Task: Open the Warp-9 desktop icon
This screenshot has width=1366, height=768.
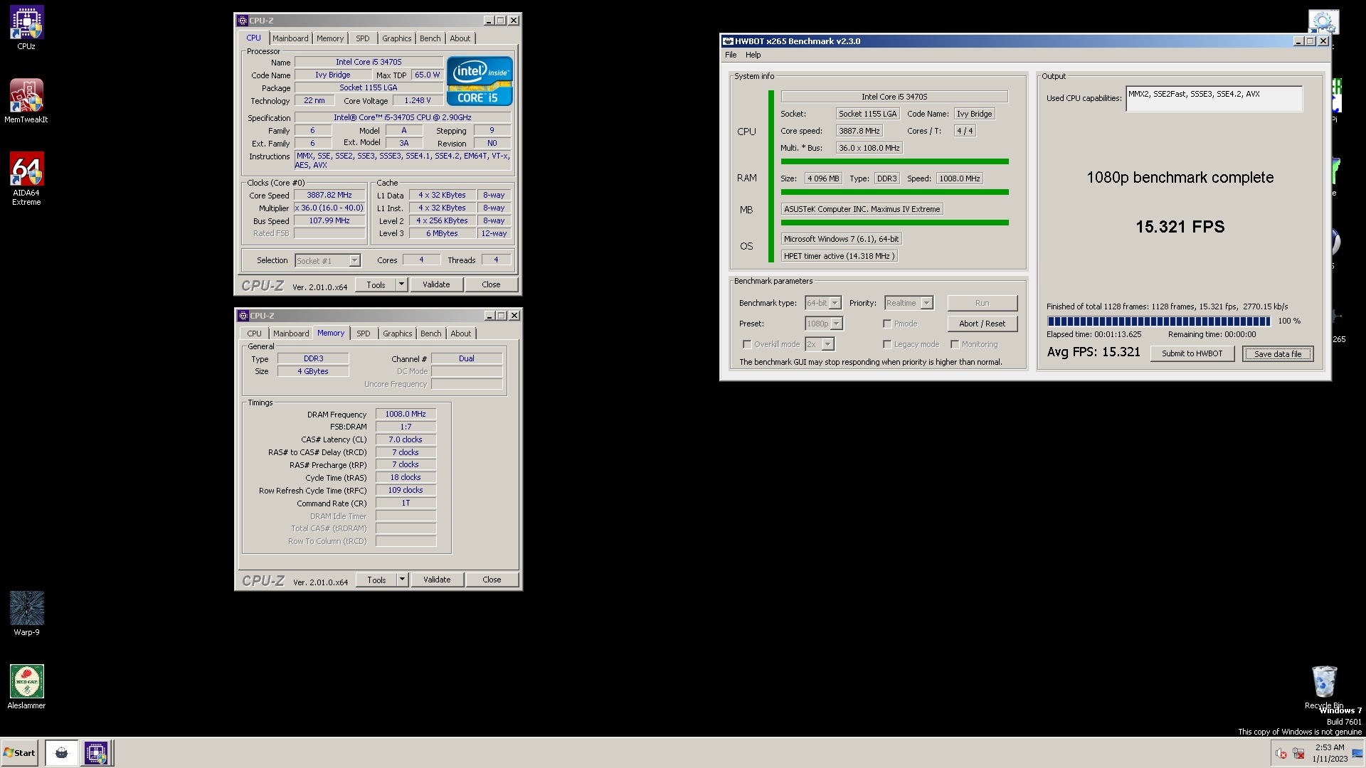Action: point(26,614)
